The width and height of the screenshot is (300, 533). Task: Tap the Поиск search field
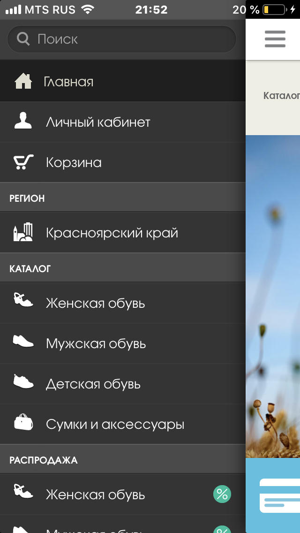[x=122, y=39]
